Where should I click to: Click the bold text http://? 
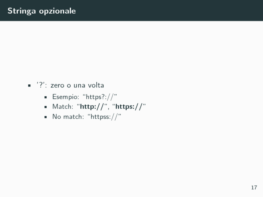tap(92, 107)
